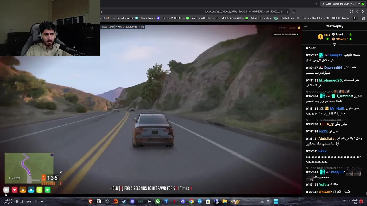Open Discord from the taskbar
The image size is (367, 206).
pyautogui.click(x=183, y=201)
